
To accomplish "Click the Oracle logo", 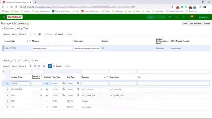I will (x=15, y=17).
